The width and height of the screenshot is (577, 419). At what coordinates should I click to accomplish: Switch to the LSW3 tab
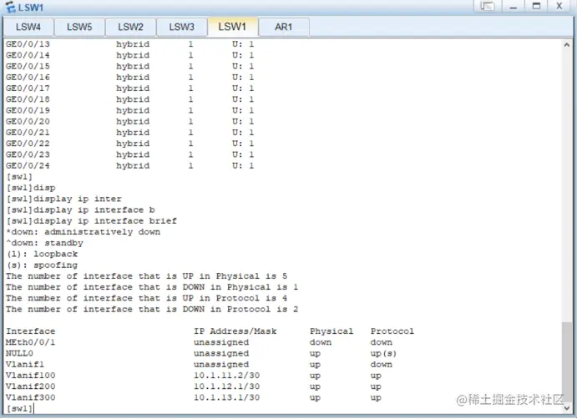[182, 27]
